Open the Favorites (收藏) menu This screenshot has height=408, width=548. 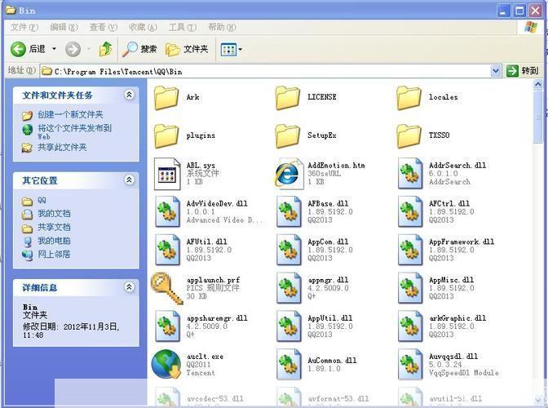143,27
